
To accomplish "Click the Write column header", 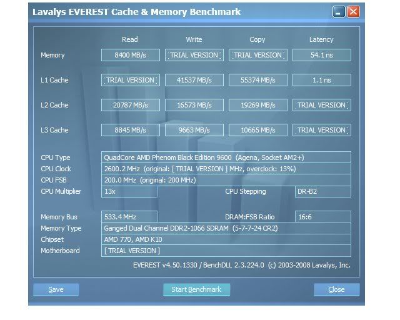I will point(194,39).
